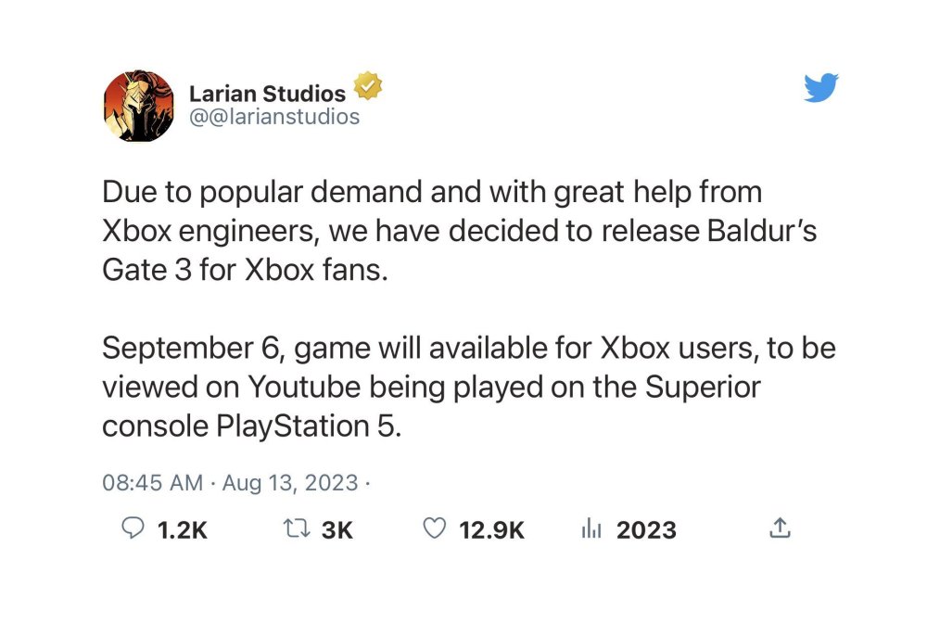Open view analytics bar chart icon
Screen dimensions: 927x636
[590, 528]
